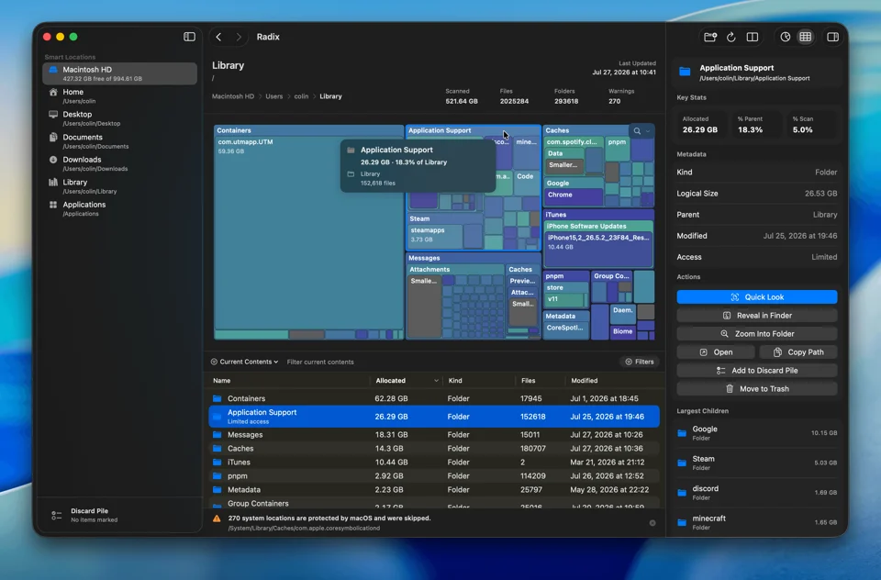Toggle the right inspector panel icon
The image size is (881, 580).
[x=832, y=37]
